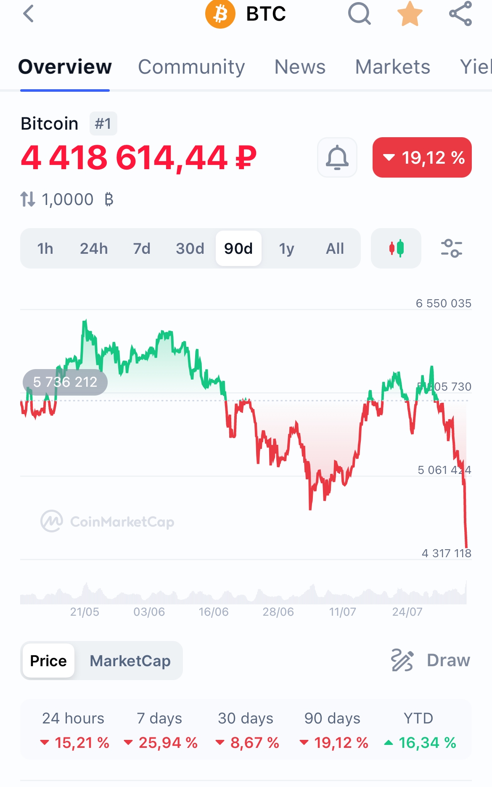Image resolution: width=492 pixels, height=787 pixels.
Task: Switch chart to MarketCap
Action: [130, 661]
